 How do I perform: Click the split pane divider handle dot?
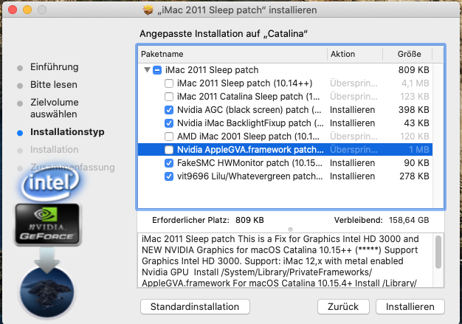point(290,229)
